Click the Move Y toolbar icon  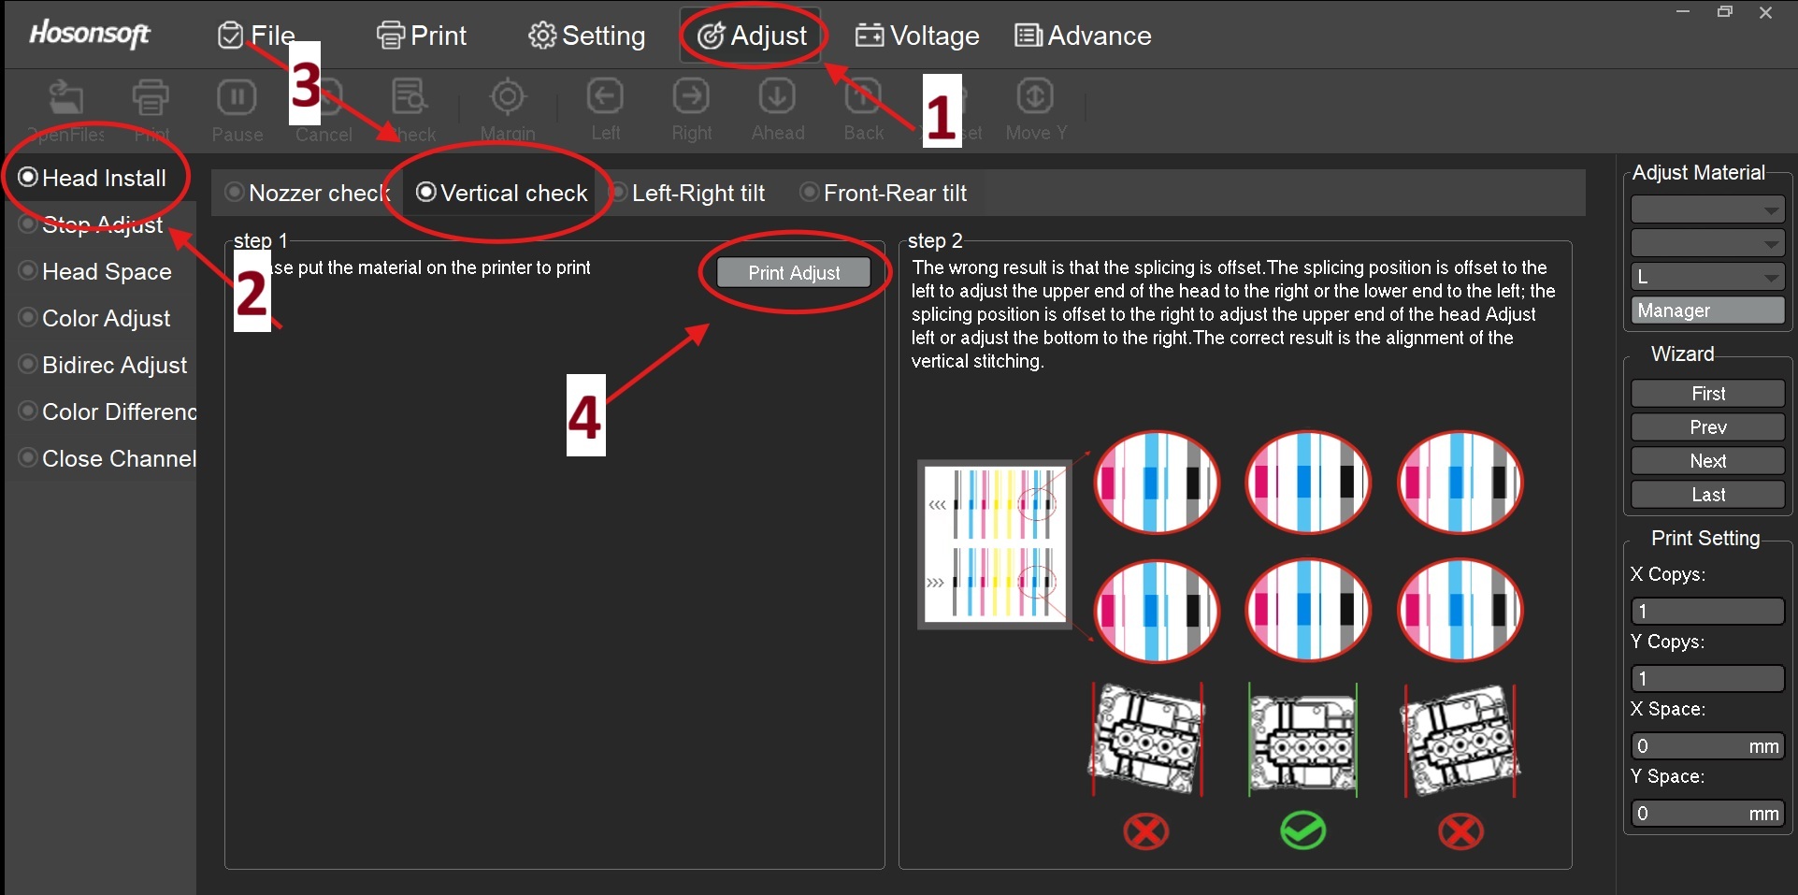click(x=1035, y=97)
